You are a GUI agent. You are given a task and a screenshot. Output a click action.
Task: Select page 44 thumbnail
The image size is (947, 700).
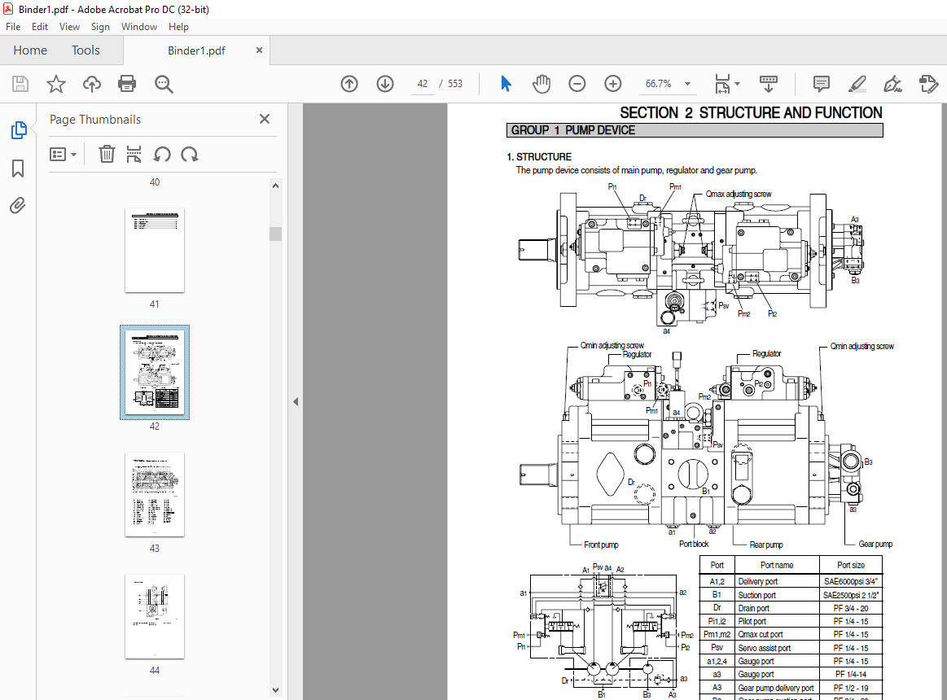click(x=155, y=617)
